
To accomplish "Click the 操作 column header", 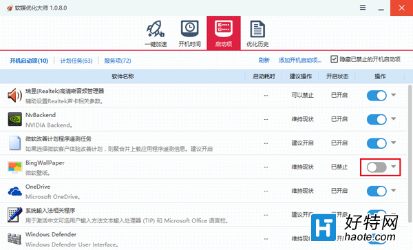I will coord(380,76).
